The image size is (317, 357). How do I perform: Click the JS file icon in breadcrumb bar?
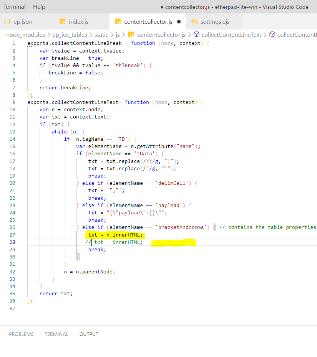coord(132,35)
